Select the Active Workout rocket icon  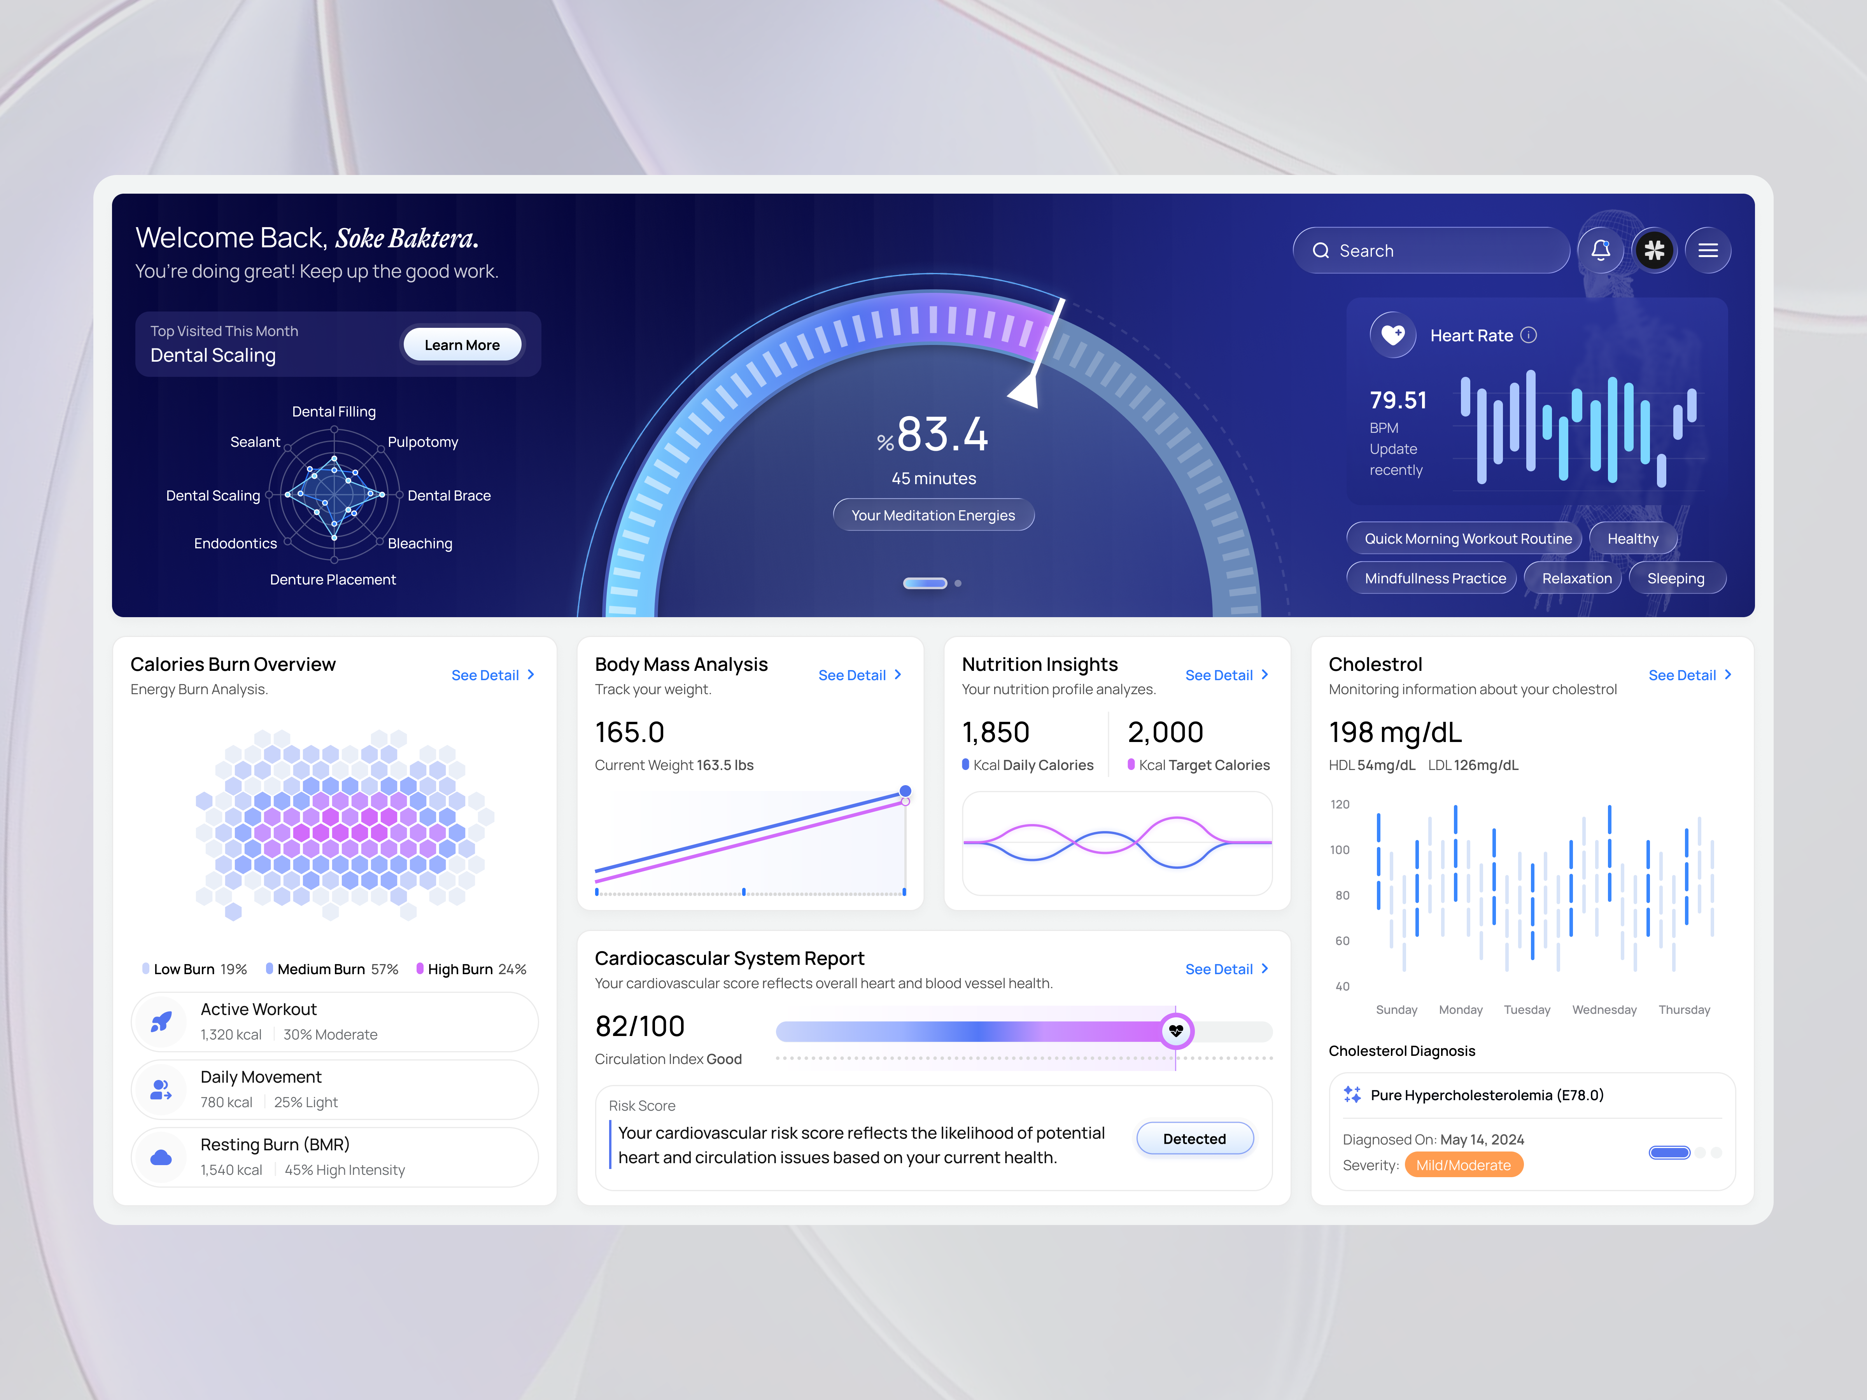[x=160, y=1021]
